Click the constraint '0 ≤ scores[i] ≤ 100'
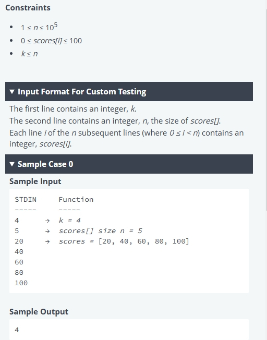The height and width of the screenshot is (340, 267). coord(51,41)
